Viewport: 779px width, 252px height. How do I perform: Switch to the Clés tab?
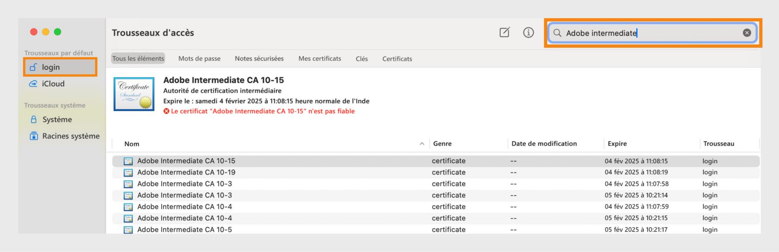(362, 58)
